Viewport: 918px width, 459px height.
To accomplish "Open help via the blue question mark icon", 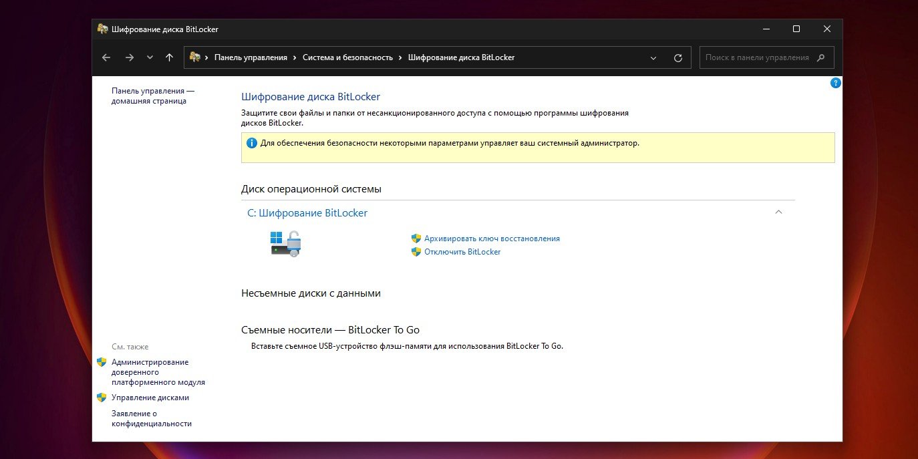I will tap(834, 83).
